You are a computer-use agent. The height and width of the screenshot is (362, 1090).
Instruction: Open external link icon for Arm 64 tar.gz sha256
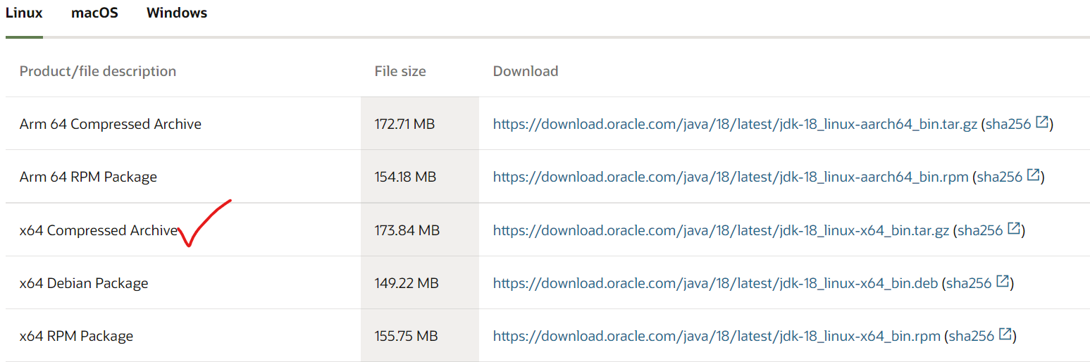[1043, 123]
